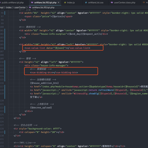Viewport: 148px width, 148px height.
Task: Open the onWare.list.RS.tpl.php breadcrumb item
Action: click(43, 7)
